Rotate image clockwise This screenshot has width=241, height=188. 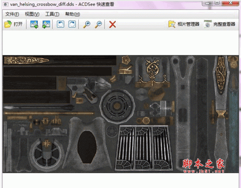(x=72, y=24)
